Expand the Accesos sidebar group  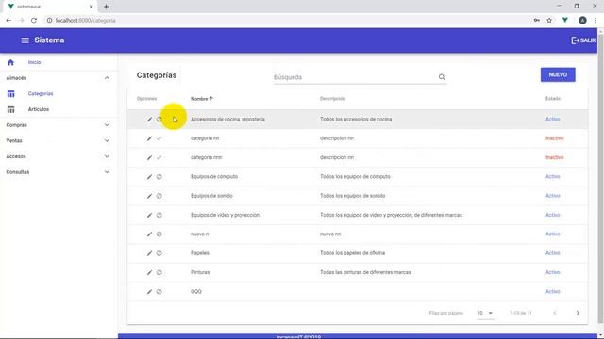[x=107, y=157]
